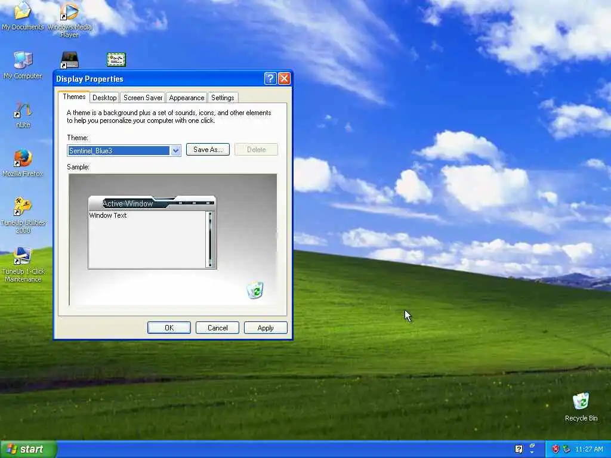
Task: Switch to the Themes tab
Action: click(74, 97)
